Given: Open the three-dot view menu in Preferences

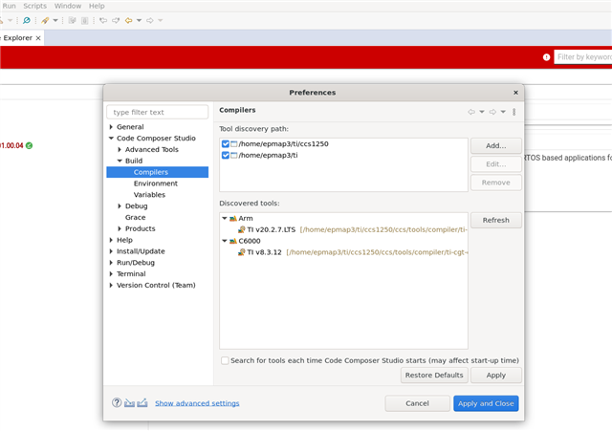Looking at the screenshot, I should click(514, 112).
